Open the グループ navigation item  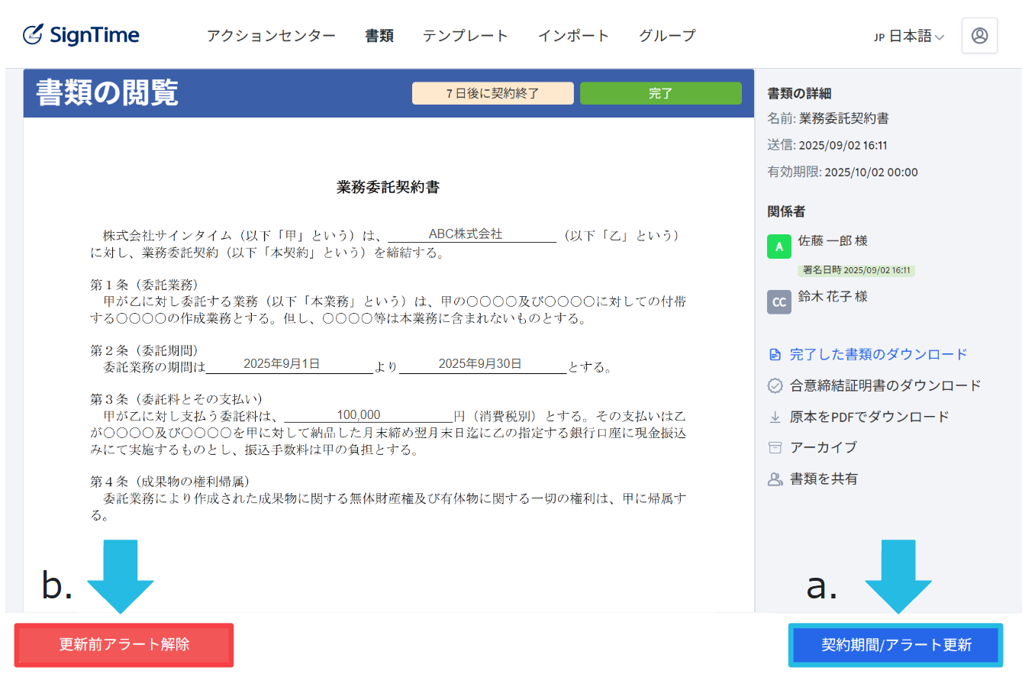(x=667, y=36)
